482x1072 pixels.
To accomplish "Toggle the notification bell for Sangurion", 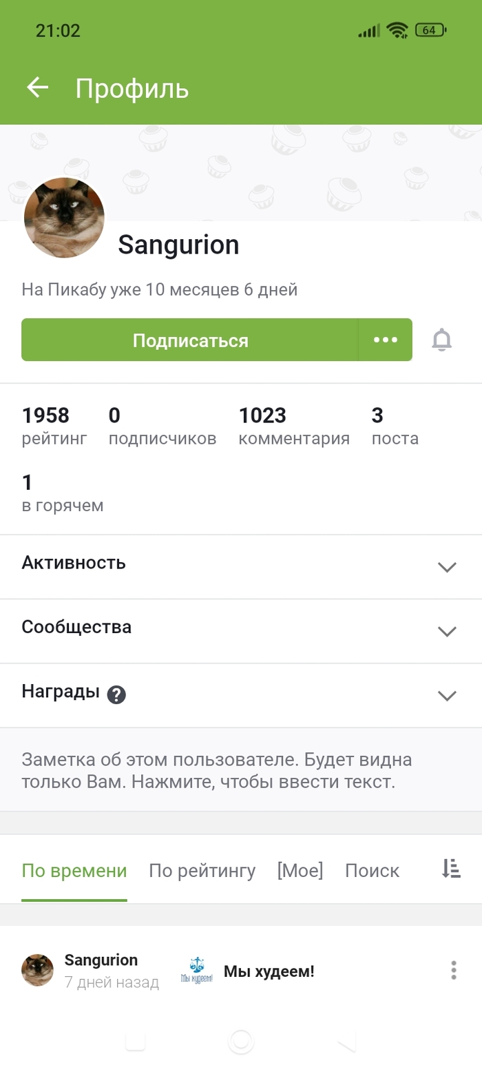I will [441, 340].
